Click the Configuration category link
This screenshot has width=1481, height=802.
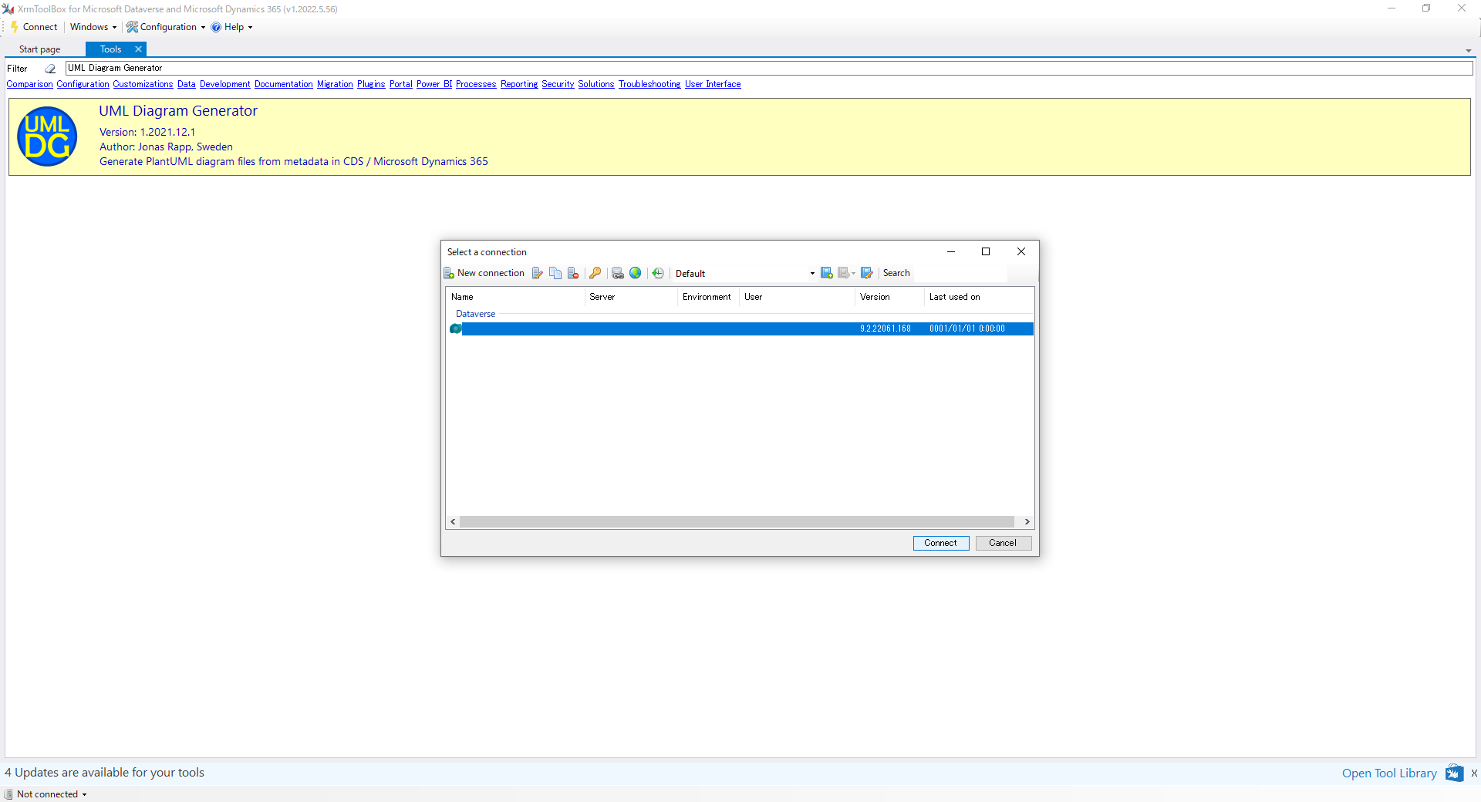(83, 84)
